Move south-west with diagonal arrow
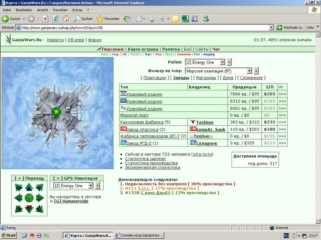321x240 pixels. click(19, 209)
